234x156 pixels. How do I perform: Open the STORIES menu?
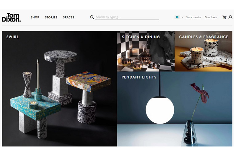point(51,17)
